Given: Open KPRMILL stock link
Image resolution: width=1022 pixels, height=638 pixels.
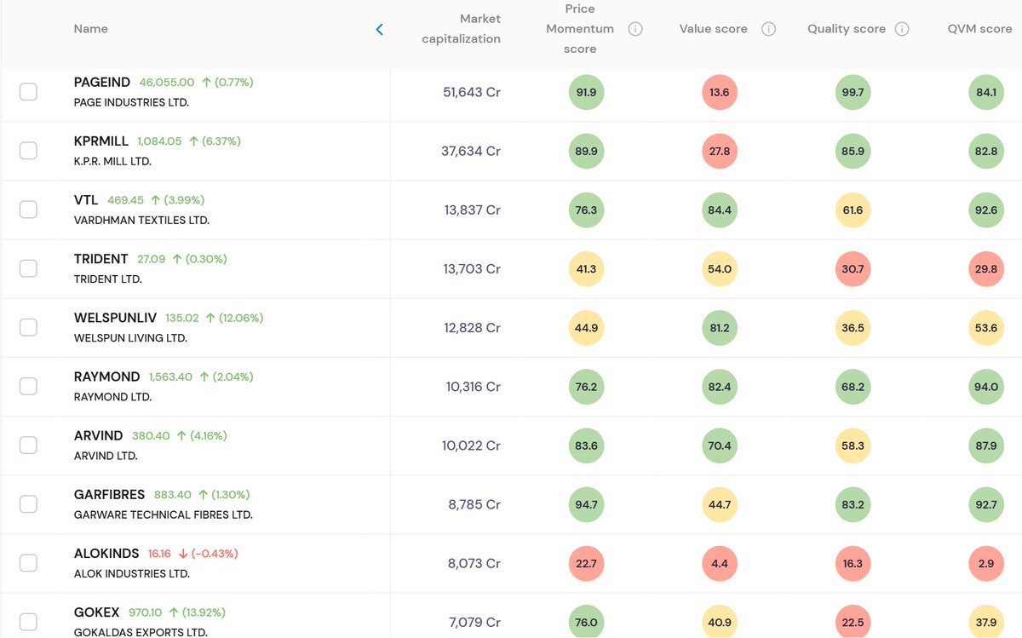Looking at the screenshot, I should point(101,141).
